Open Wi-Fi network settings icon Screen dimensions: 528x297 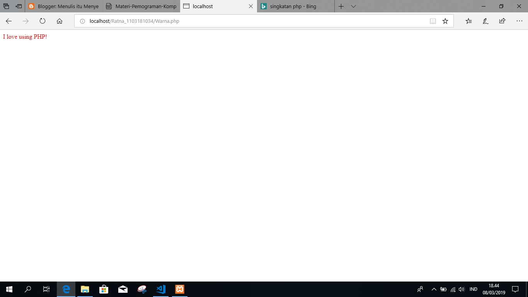(453, 289)
